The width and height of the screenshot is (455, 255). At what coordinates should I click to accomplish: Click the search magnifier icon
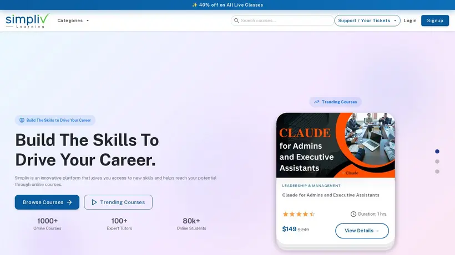click(236, 20)
